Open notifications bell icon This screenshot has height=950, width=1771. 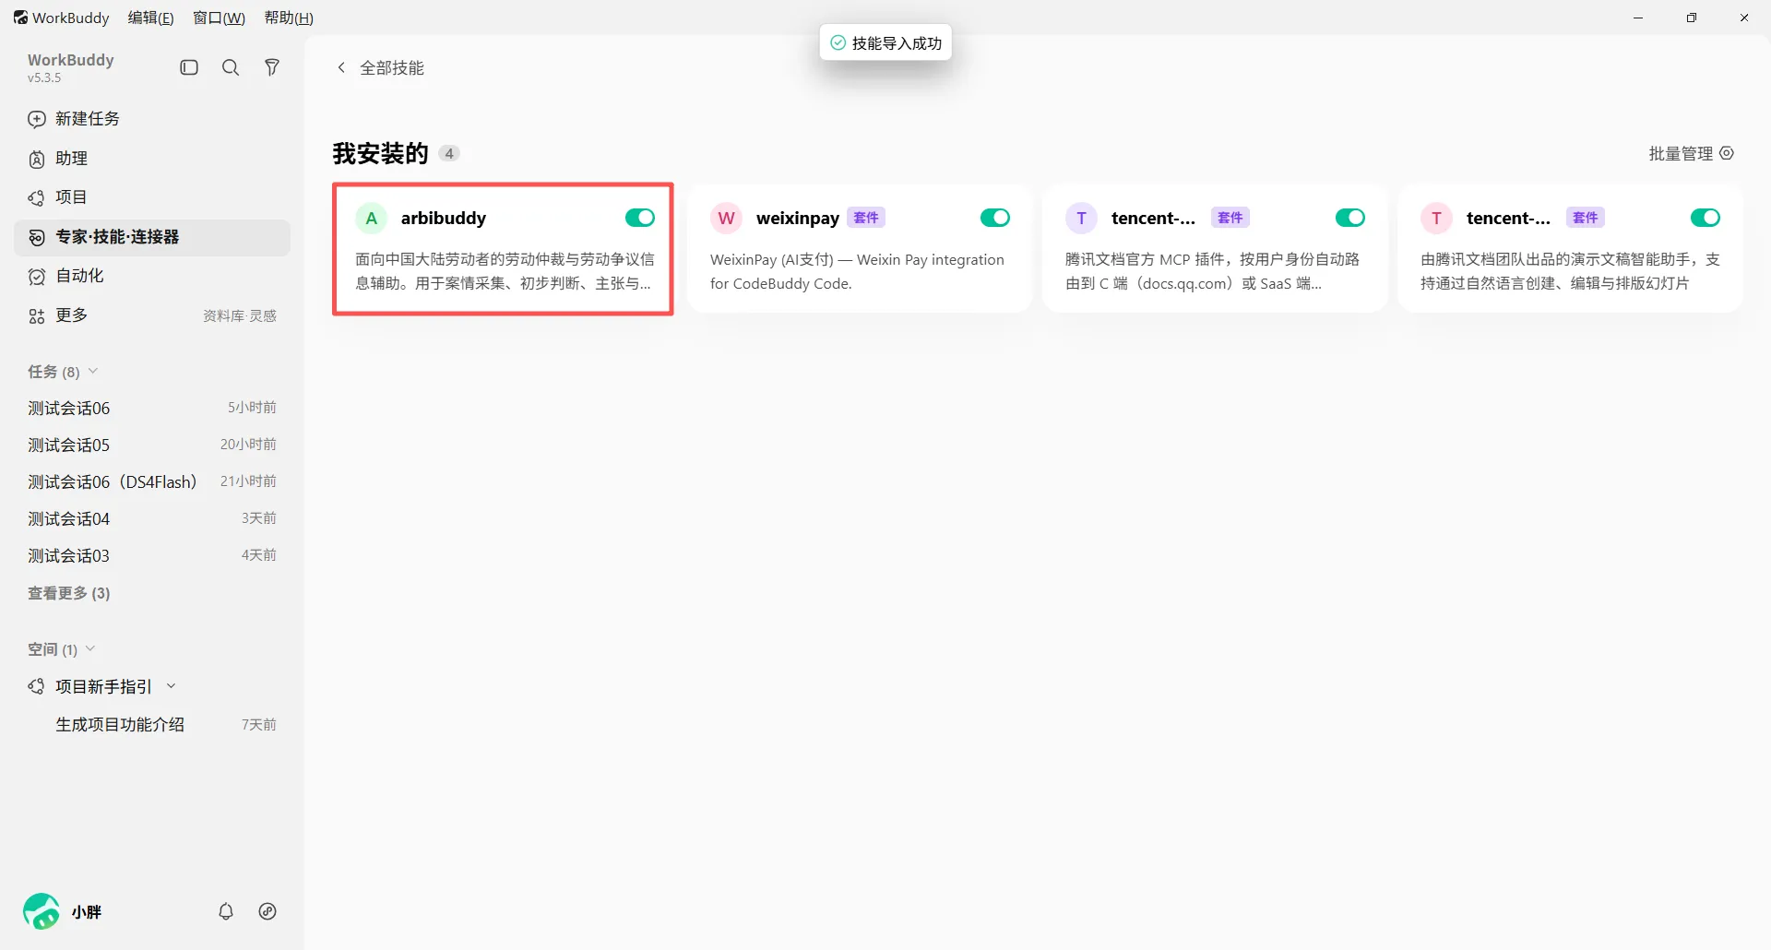226,911
